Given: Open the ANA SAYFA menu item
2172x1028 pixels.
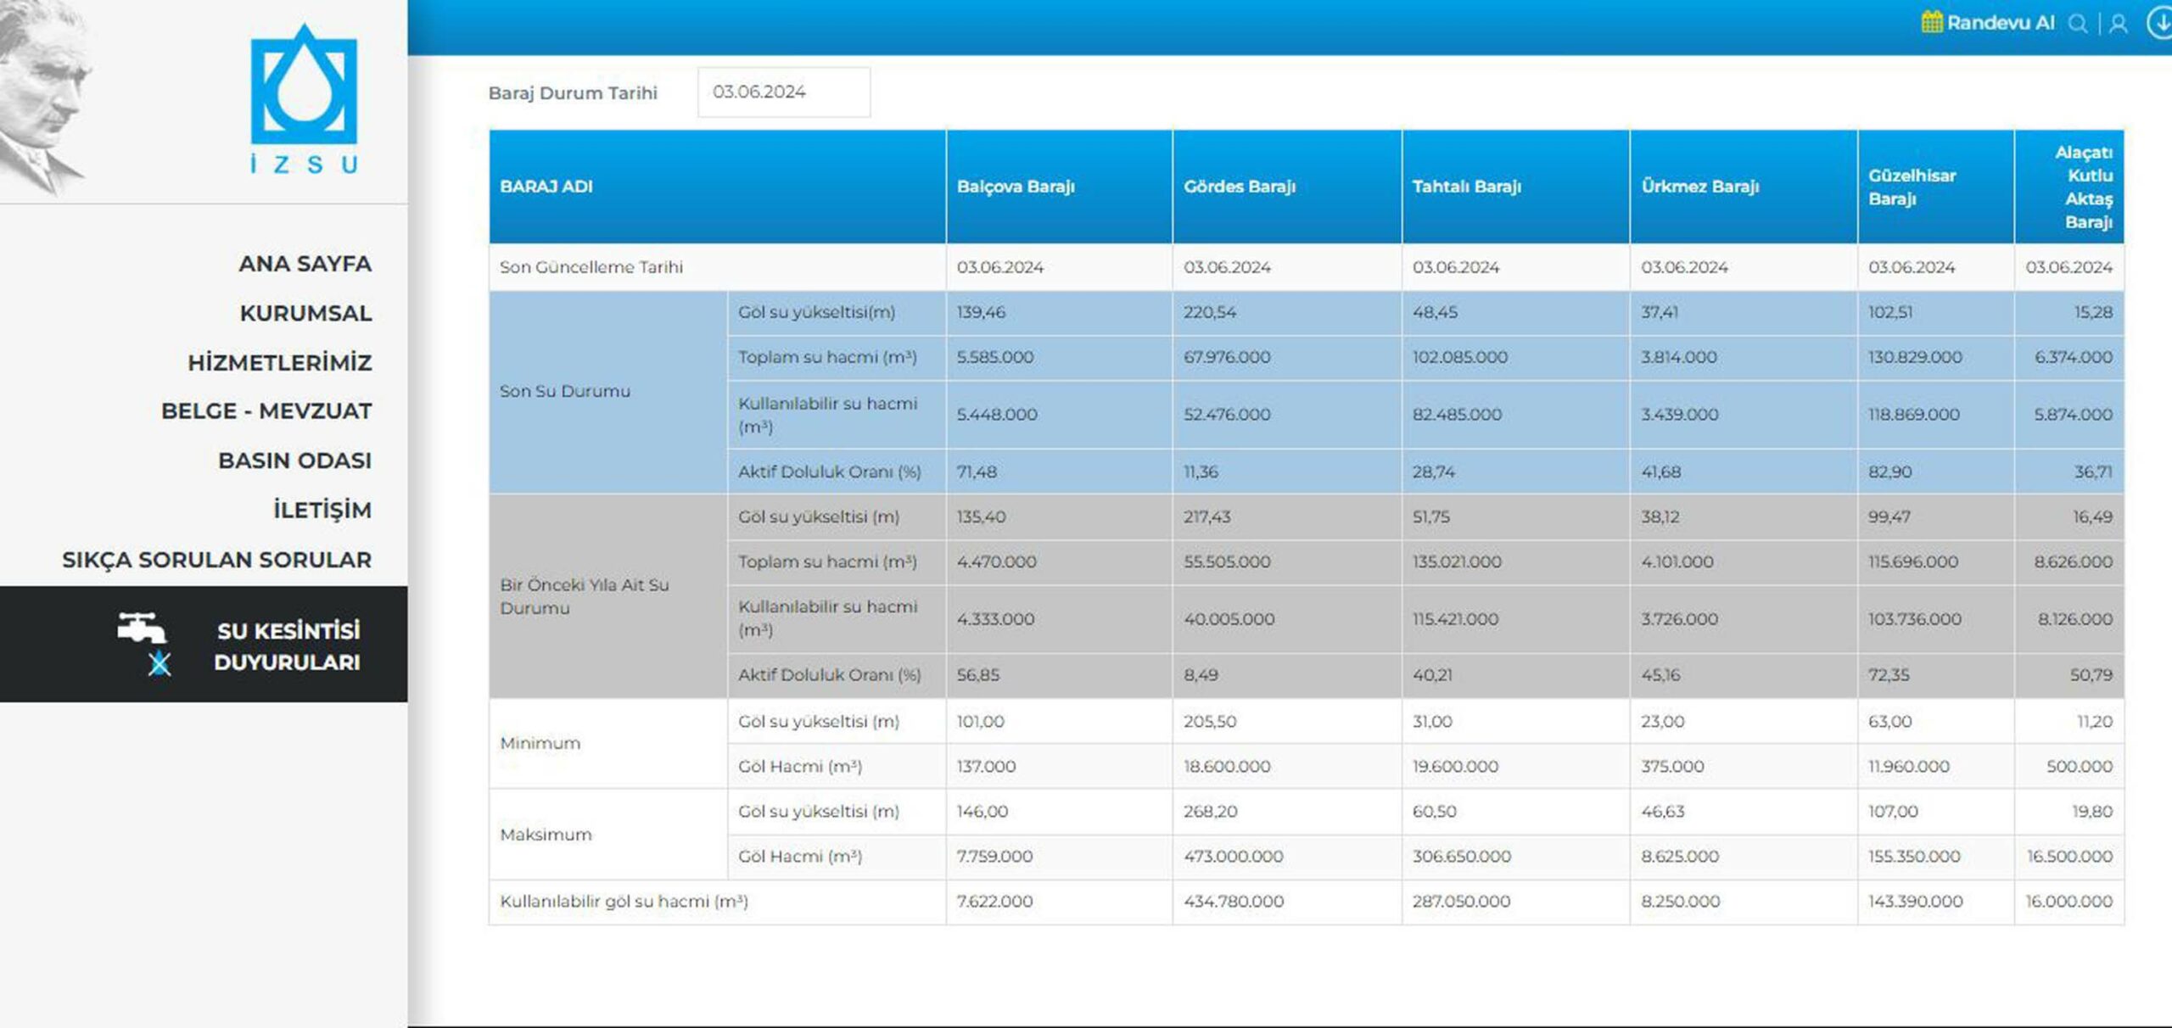Looking at the screenshot, I should pos(305,264).
